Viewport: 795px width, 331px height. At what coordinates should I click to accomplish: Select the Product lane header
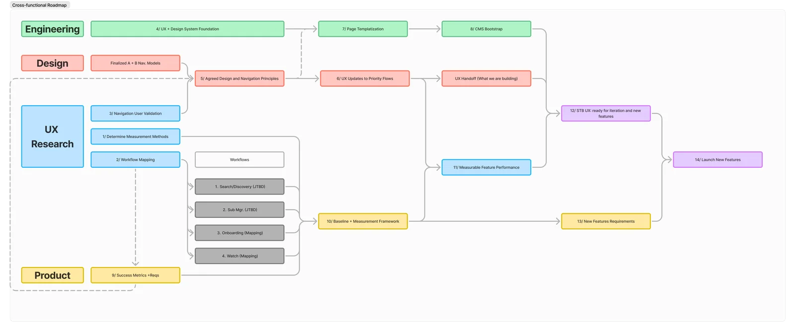point(52,275)
